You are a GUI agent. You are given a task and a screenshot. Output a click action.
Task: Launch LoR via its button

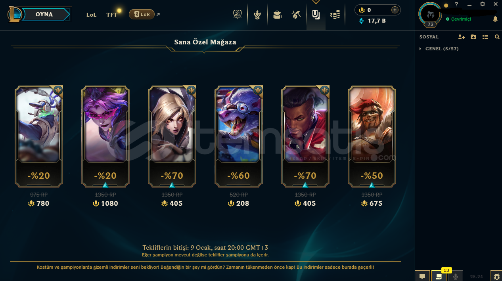pyautogui.click(x=142, y=14)
